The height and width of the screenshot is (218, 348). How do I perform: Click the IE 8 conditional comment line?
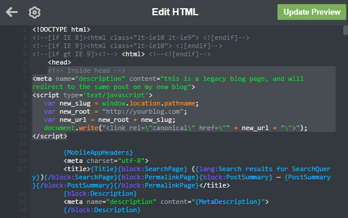(140, 38)
